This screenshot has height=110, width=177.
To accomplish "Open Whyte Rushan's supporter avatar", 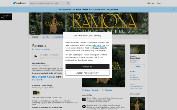I will 84,99.
